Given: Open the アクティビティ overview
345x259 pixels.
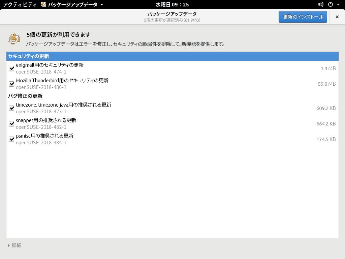Looking at the screenshot, I should [x=20, y=4].
